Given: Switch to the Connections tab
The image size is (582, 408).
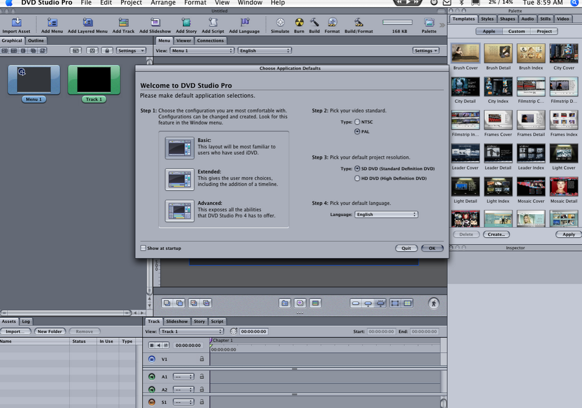Looking at the screenshot, I should pos(210,40).
